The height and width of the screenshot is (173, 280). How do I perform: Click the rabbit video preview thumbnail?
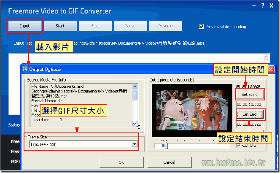192,110
